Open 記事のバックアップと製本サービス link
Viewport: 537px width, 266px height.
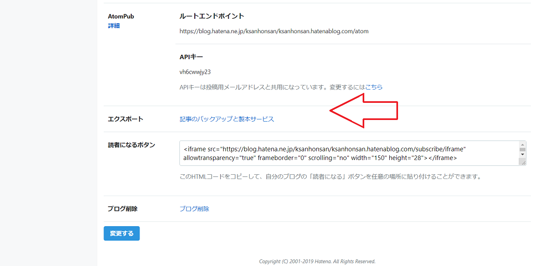(x=227, y=119)
